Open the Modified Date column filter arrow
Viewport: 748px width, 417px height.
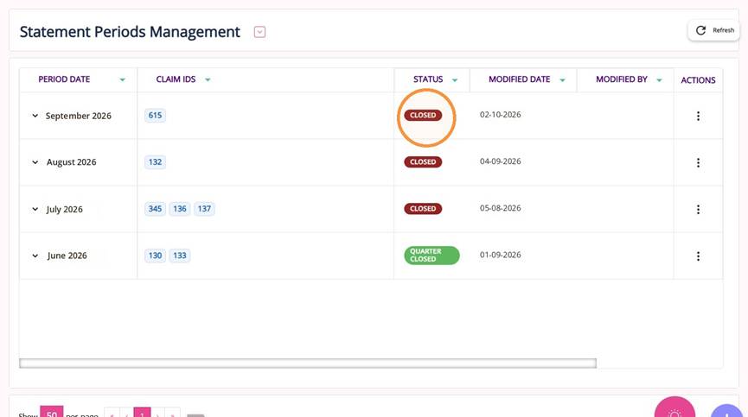(562, 80)
